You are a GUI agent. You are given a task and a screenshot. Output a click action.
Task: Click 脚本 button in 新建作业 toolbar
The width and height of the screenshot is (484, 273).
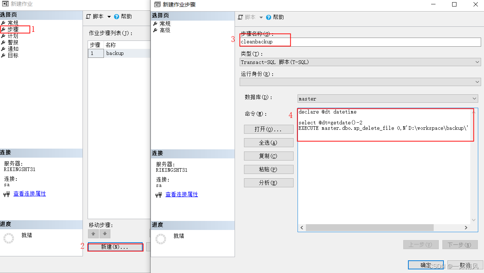98,16
